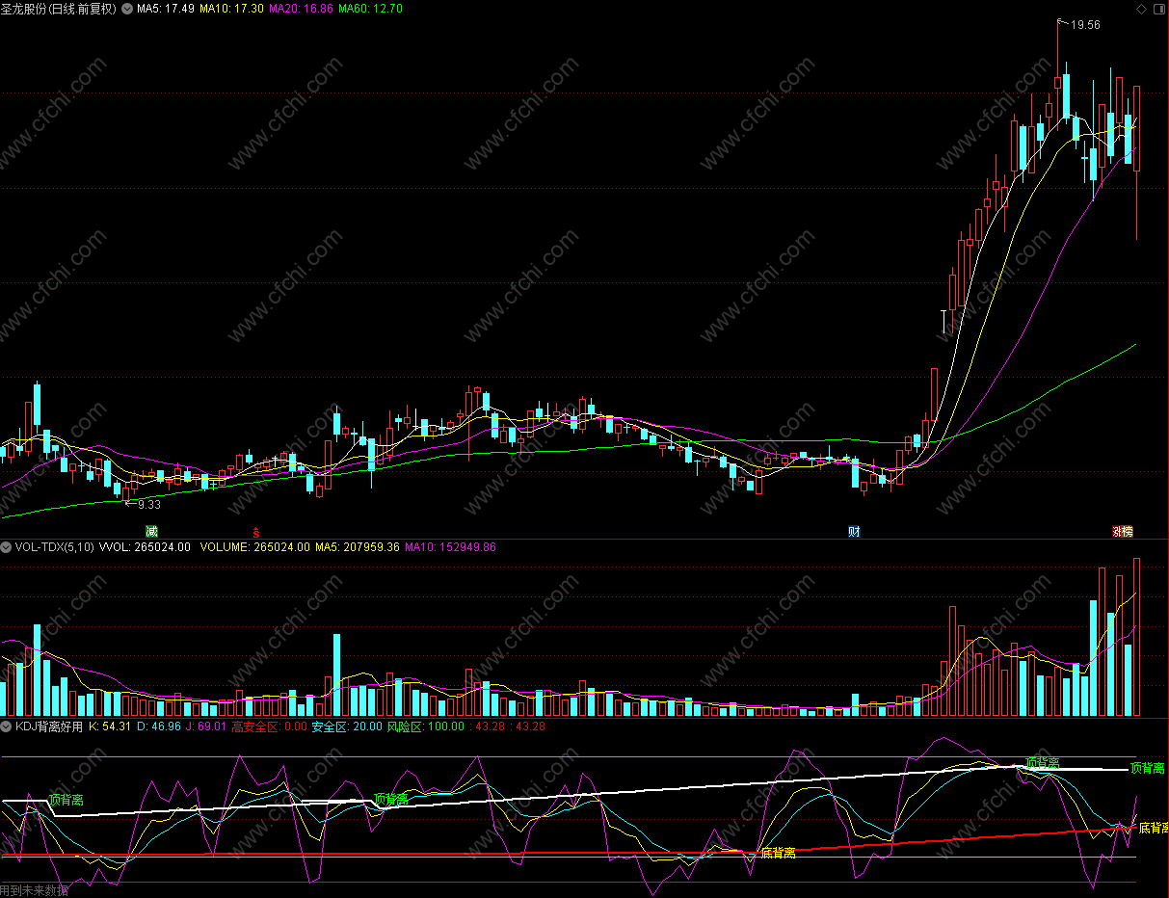Screen dimensions: 1169x898
Task: Click the 涨榜 marker at bottom right
Action: [x=1123, y=532]
